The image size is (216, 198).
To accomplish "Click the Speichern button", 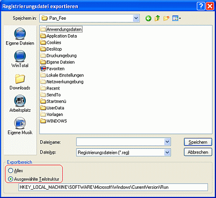I will [x=198, y=142].
